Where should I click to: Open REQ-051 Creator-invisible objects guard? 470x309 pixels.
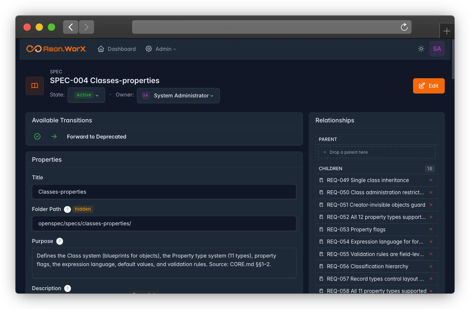376,205
